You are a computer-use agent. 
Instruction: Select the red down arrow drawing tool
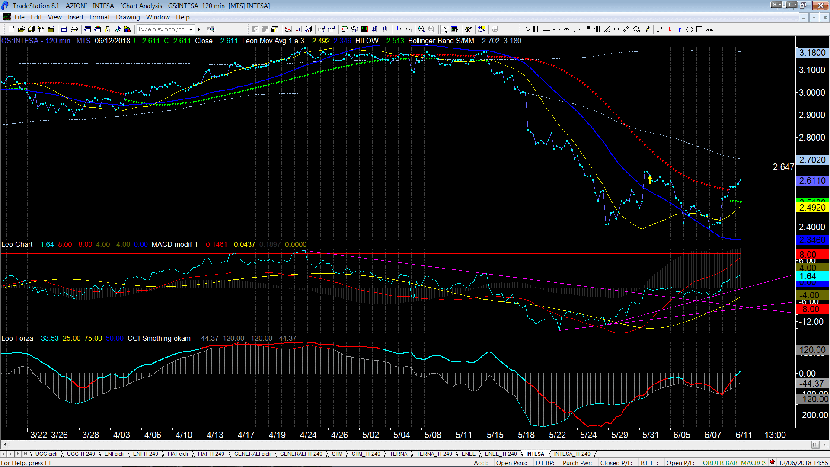670,29
